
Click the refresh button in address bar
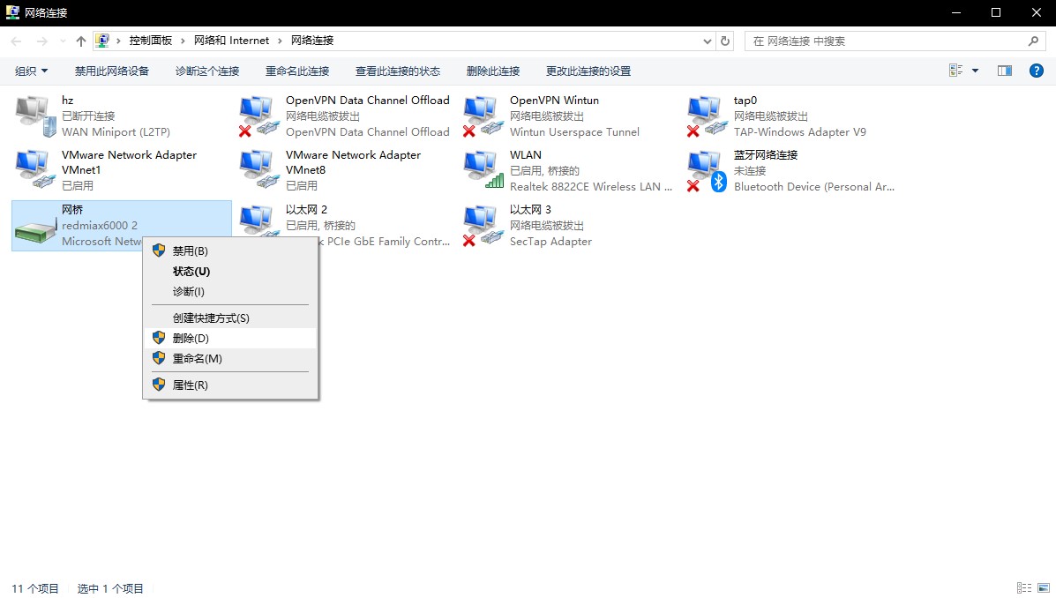[x=725, y=41]
